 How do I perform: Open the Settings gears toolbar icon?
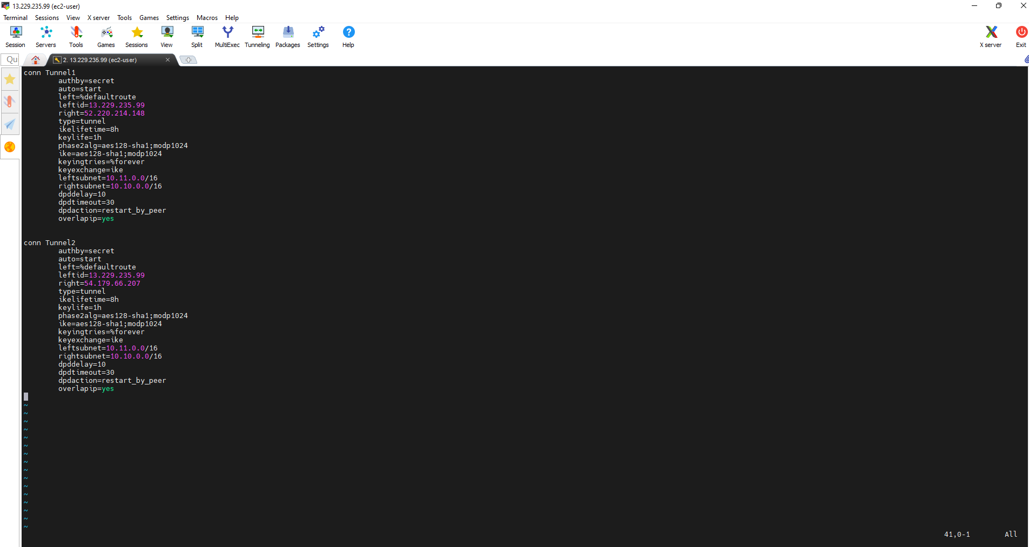click(318, 37)
